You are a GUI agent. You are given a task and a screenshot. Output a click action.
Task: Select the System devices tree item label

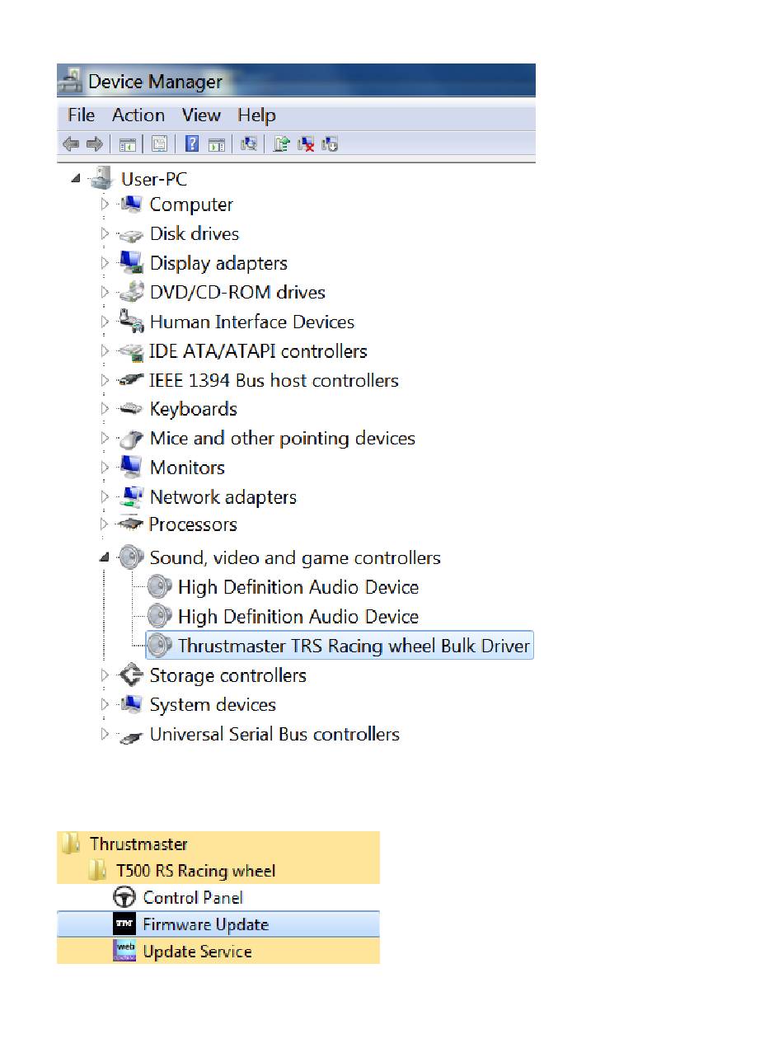pos(213,705)
